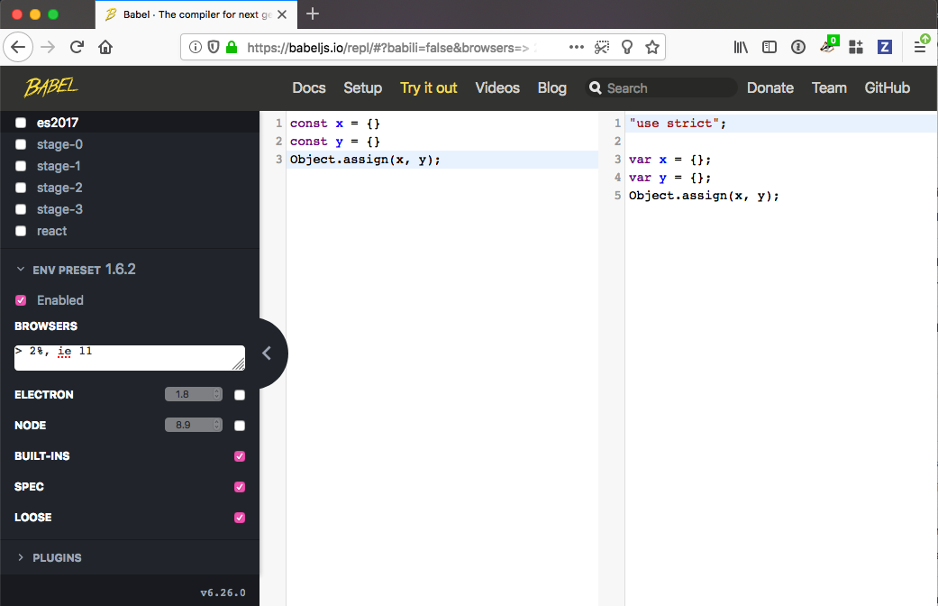
Task: Open the Zotero extension icon
Action: 884,47
